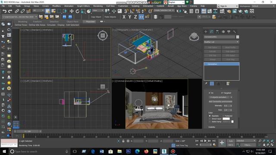Click Add CoronaSky environment button
Image resolution: width=276 pixels, height=155 pixels.
220,102
